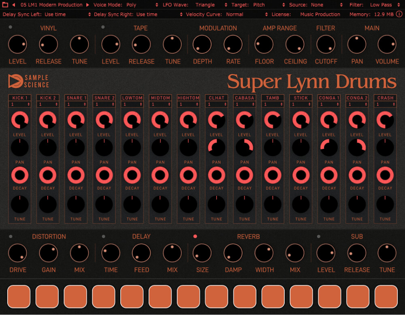Click the VINYL RELEASE knob
The width and height of the screenshot is (405, 315).
pyautogui.click(x=48, y=44)
